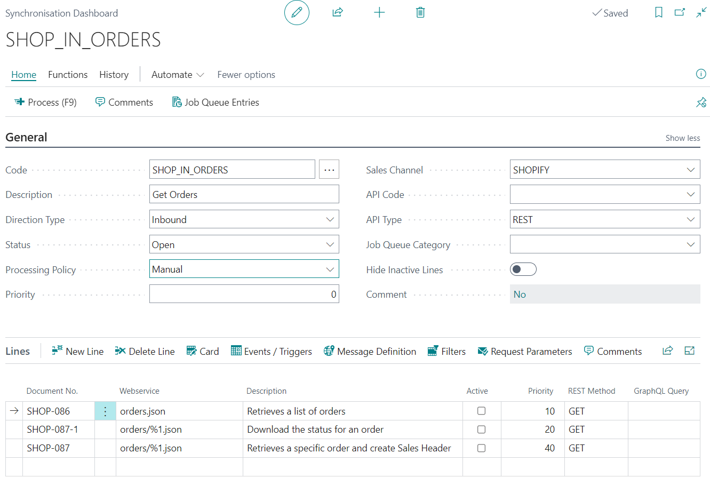Open Job Queue Entries
Image resolution: width=710 pixels, height=485 pixels.
click(x=215, y=102)
